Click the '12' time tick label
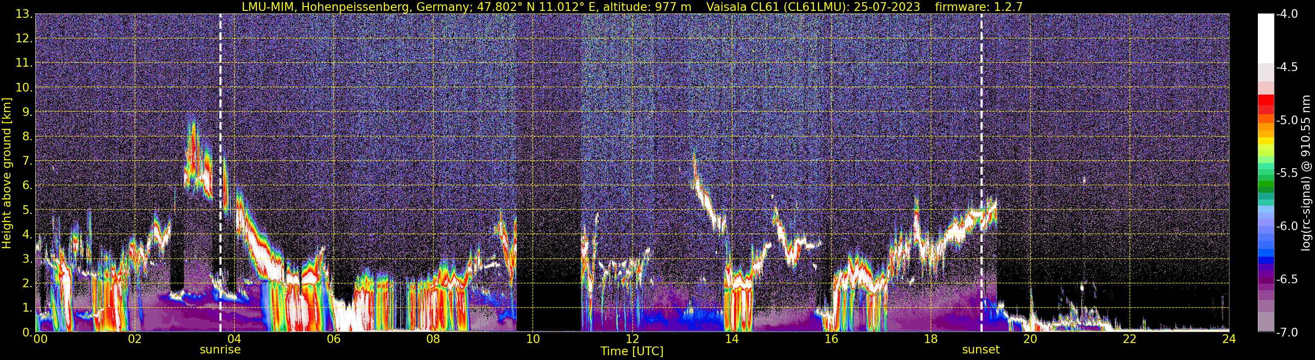This screenshot has width=1315, height=360. (632, 339)
